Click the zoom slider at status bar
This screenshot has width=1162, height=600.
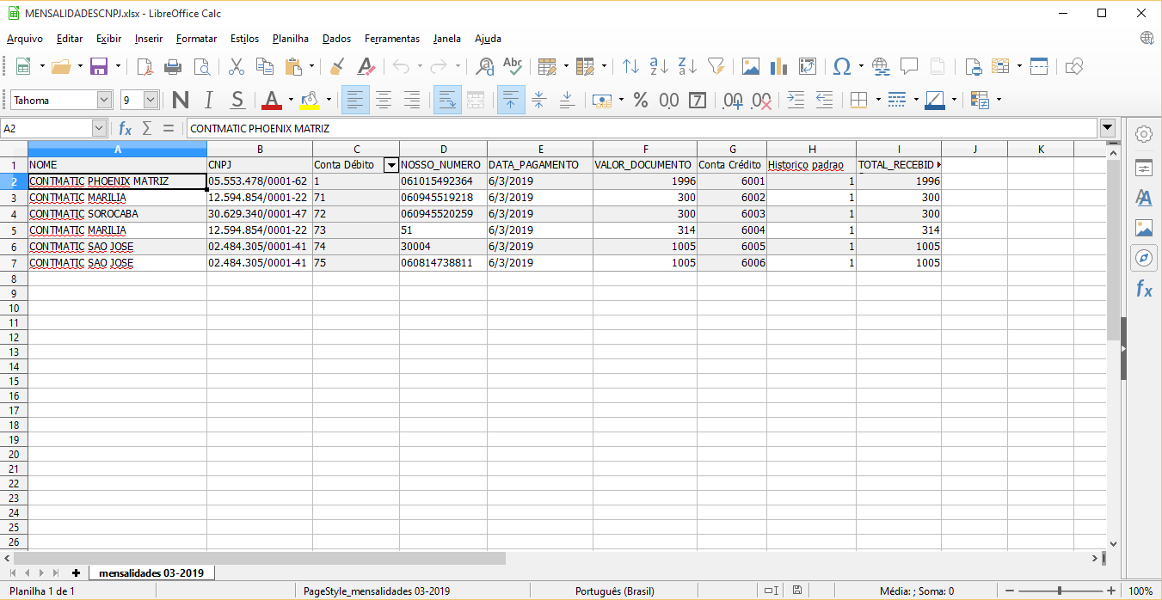click(x=1059, y=591)
